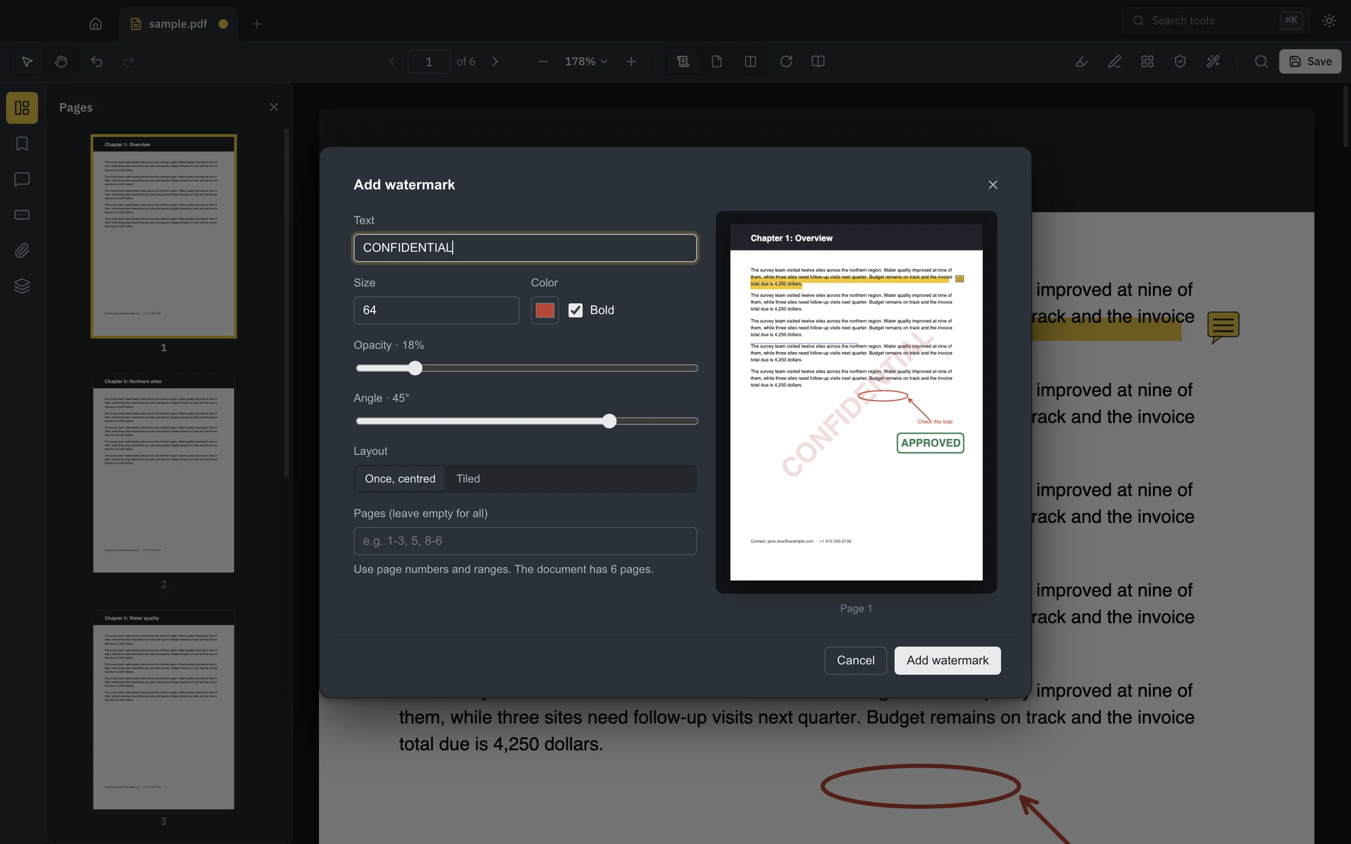Click the Cancel button
This screenshot has height=844, width=1351.
856,661
